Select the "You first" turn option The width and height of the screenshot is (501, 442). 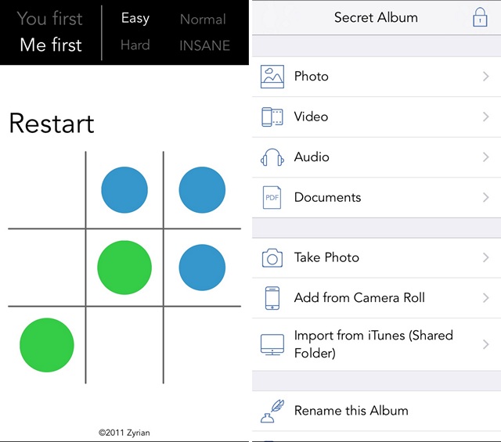click(50, 19)
